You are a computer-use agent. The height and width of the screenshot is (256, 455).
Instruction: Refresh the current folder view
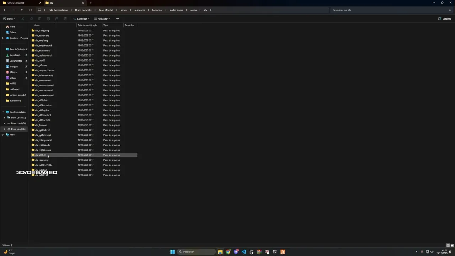click(x=30, y=10)
